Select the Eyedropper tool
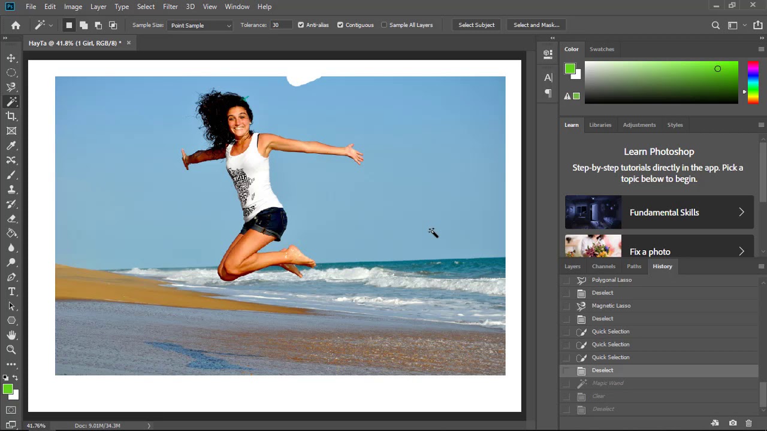Viewport: 767px width, 431px height. tap(11, 145)
